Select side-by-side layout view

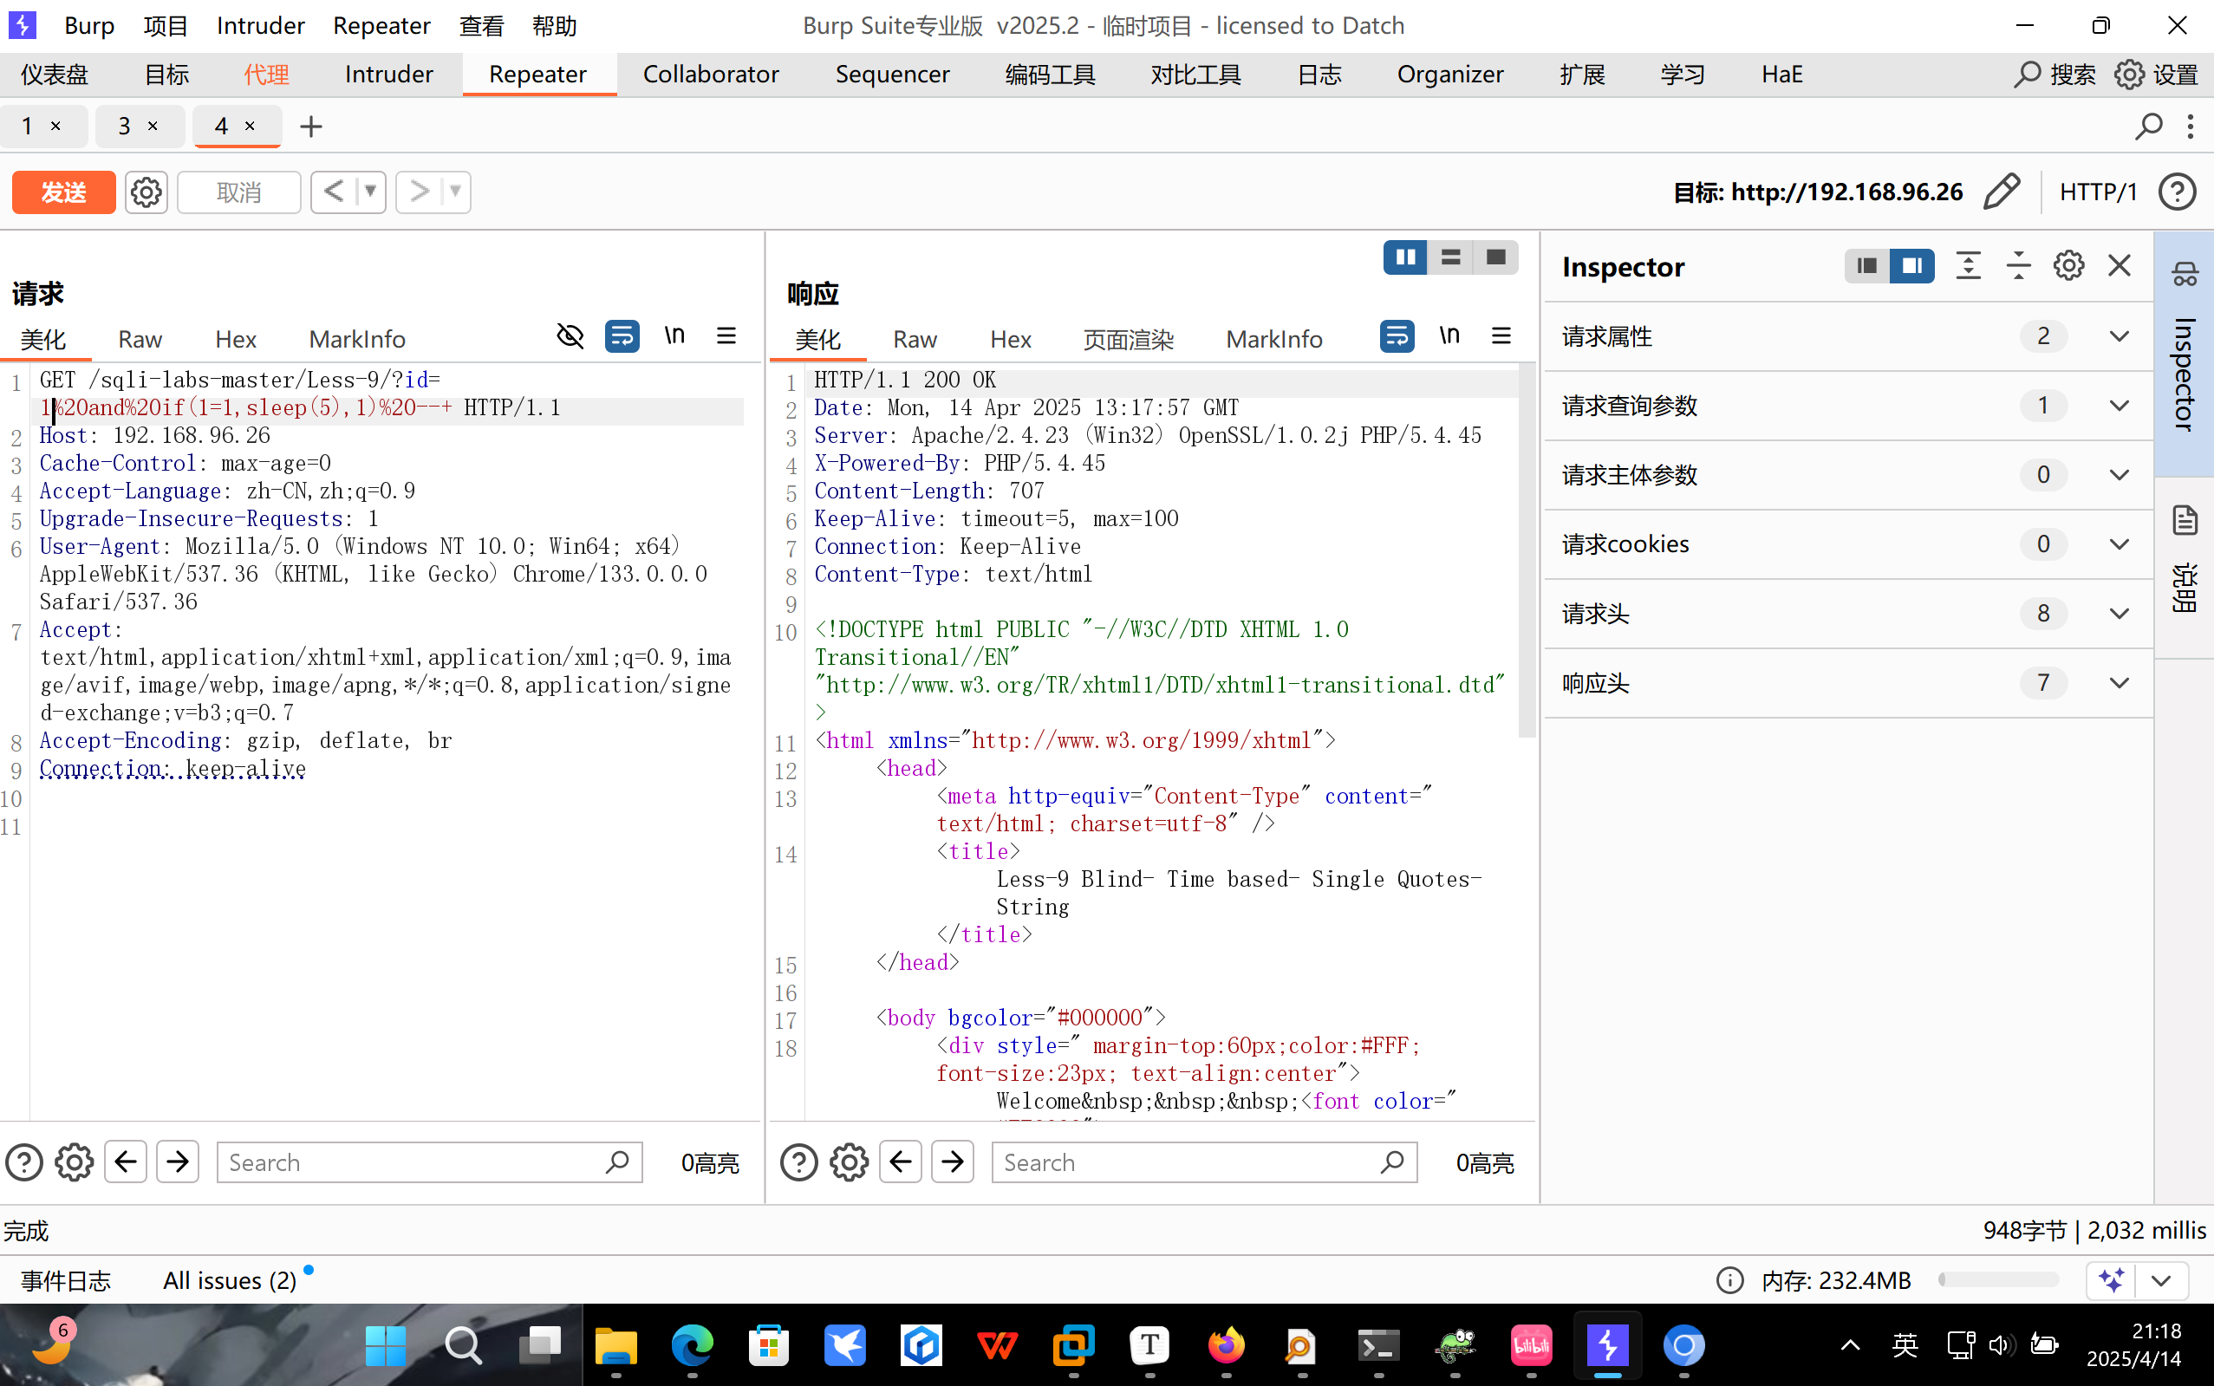1405,257
